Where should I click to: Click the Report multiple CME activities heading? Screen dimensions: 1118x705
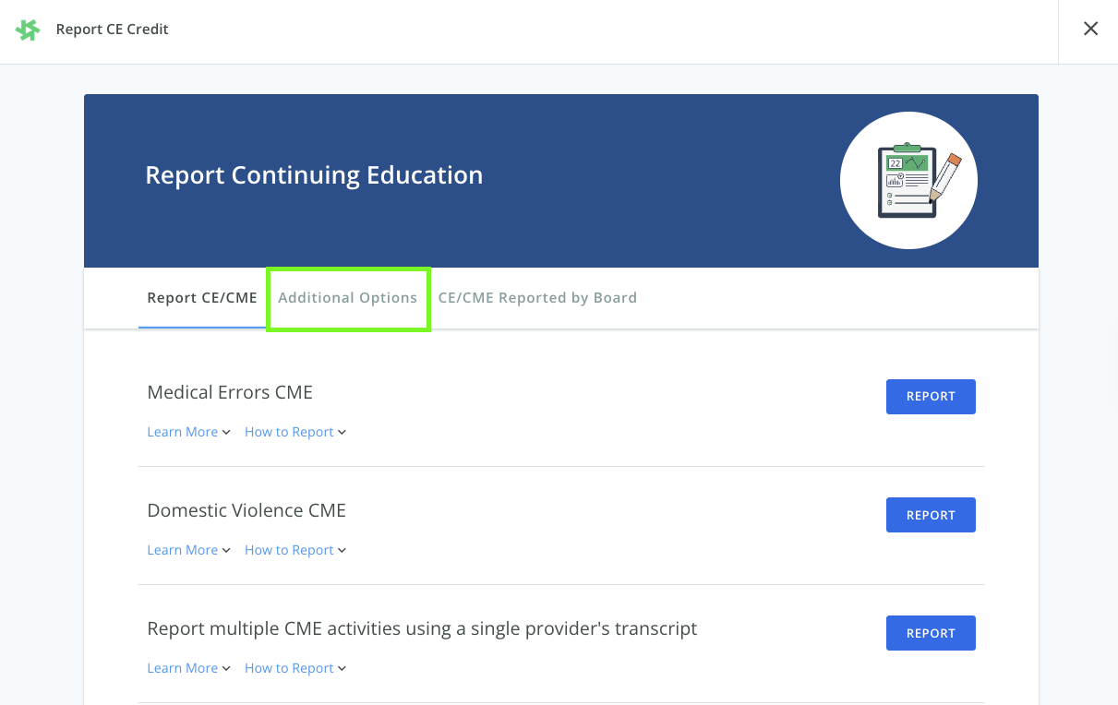coord(422,628)
